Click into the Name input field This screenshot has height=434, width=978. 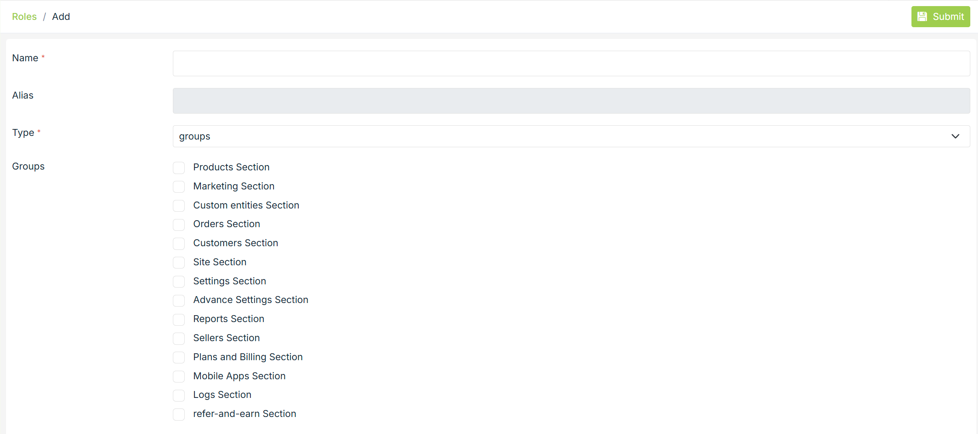[x=571, y=63]
